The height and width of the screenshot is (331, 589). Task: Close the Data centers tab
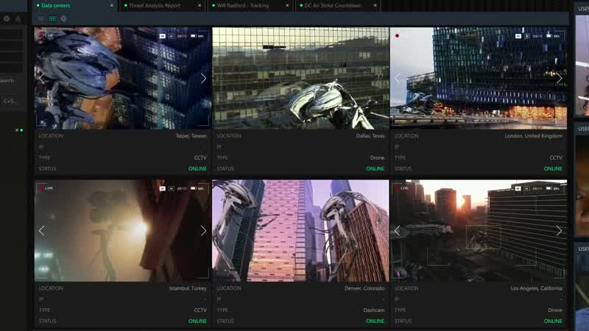click(x=112, y=6)
